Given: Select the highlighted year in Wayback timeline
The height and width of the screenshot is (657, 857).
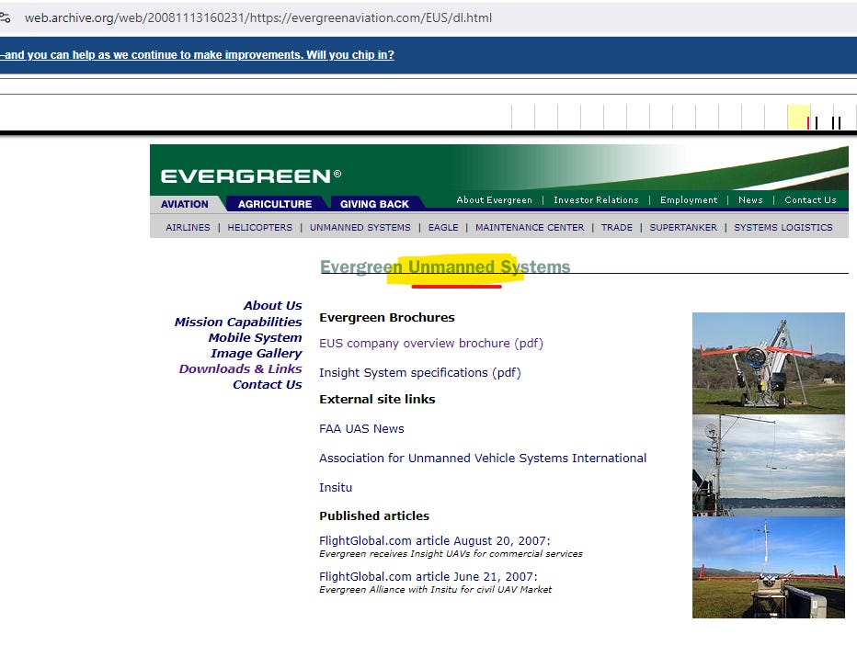Looking at the screenshot, I should [798, 117].
